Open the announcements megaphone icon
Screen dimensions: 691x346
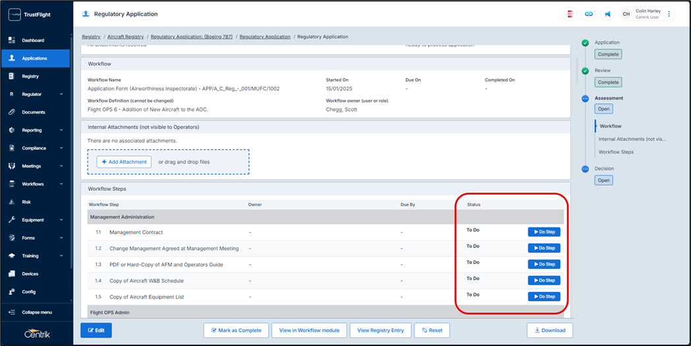(x=607, y=14)
